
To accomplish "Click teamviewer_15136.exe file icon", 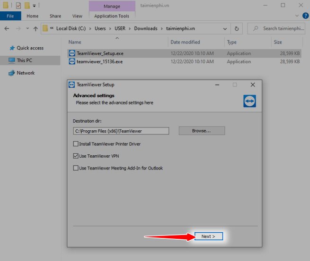I will coord(72,61).
